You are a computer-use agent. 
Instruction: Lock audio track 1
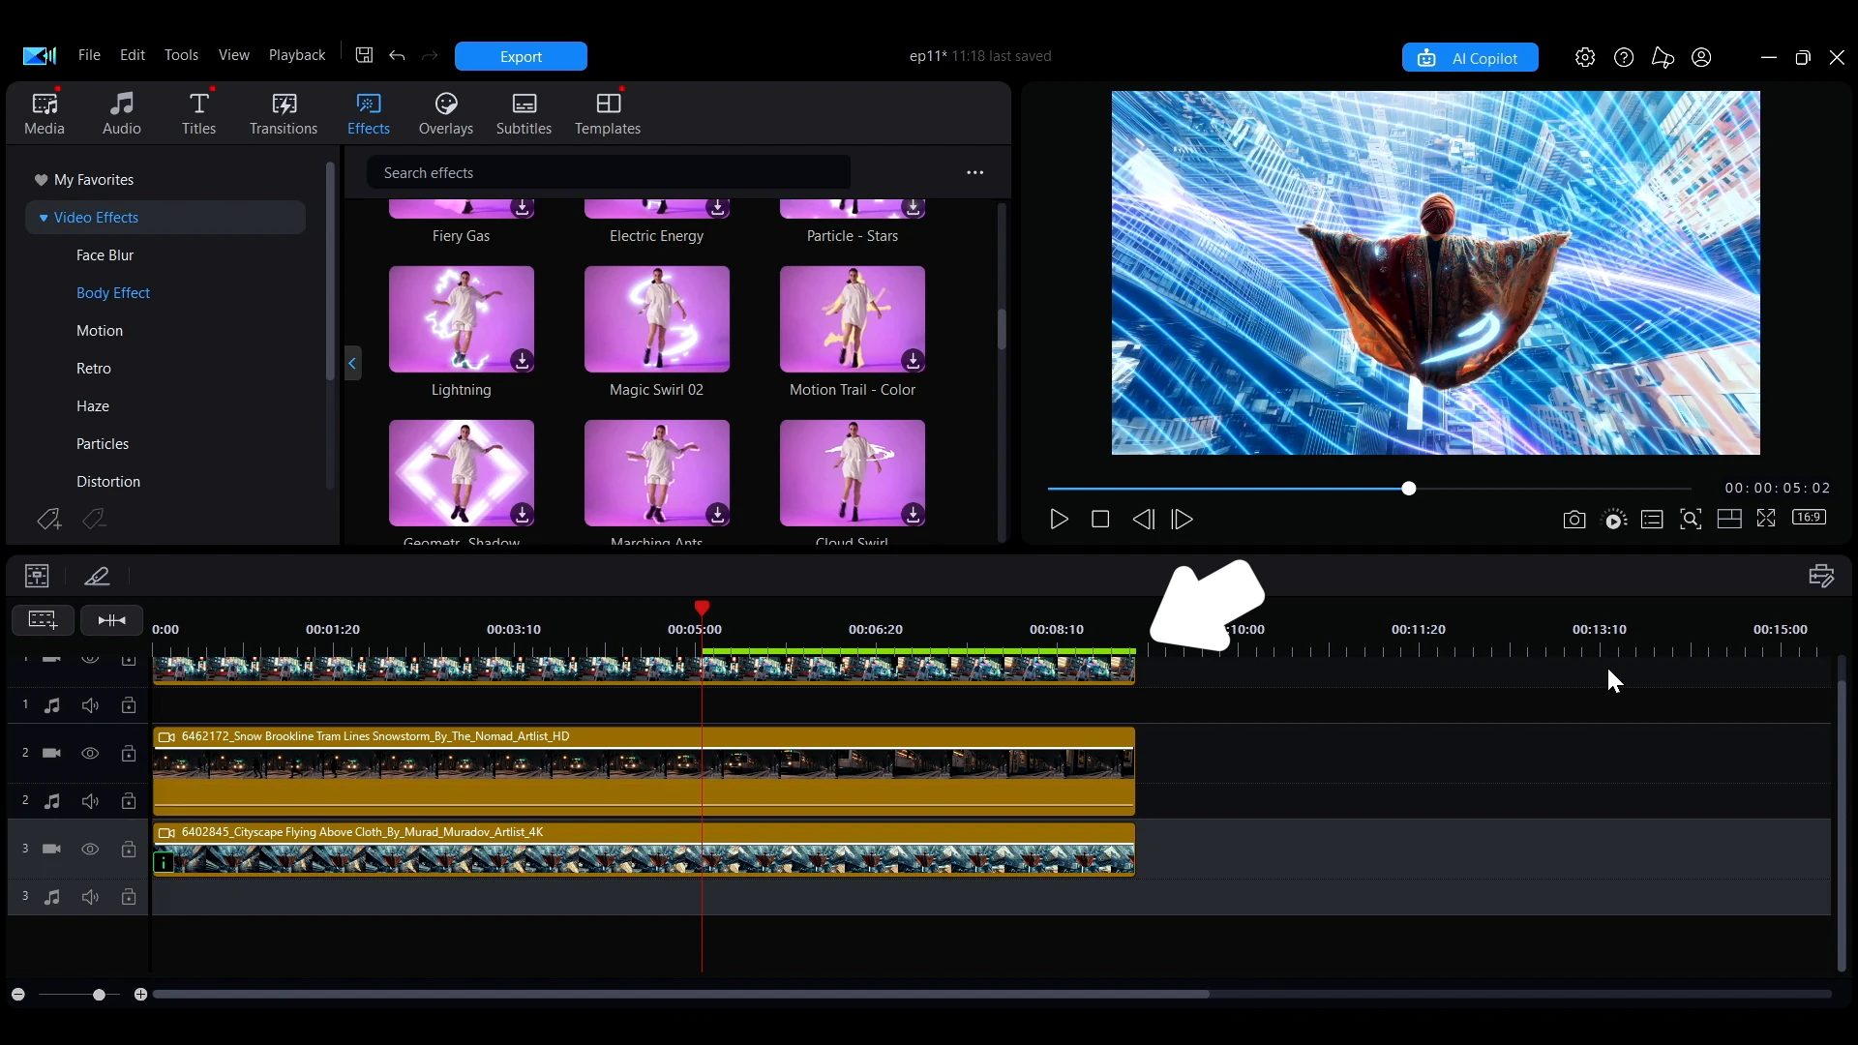[x=129, y=705]
